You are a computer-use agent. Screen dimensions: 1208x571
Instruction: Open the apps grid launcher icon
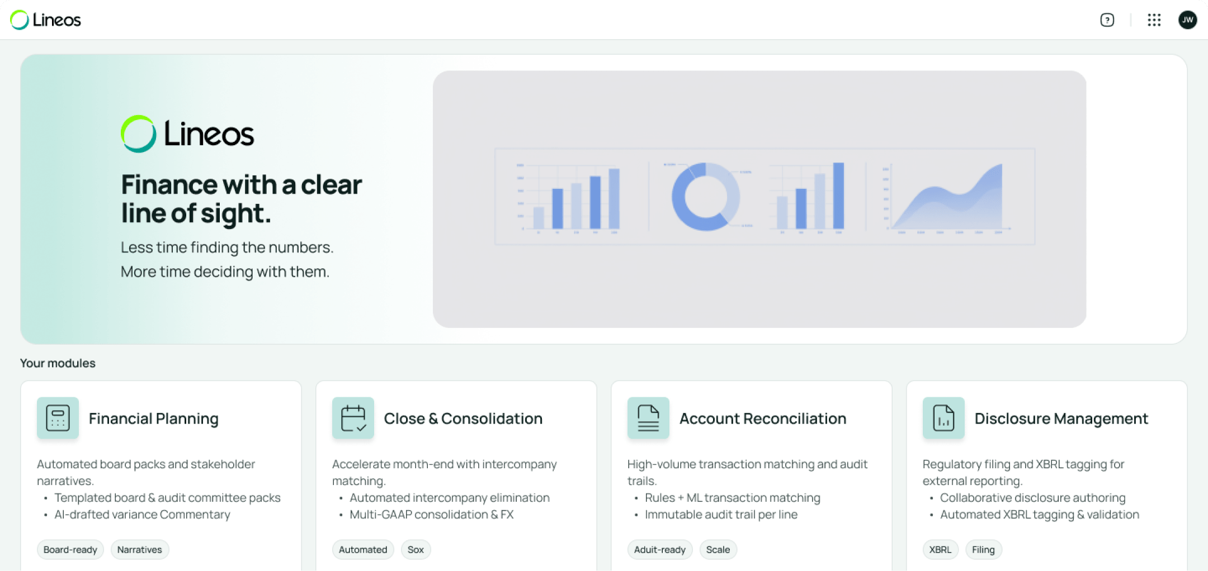tap(1154, 20)
